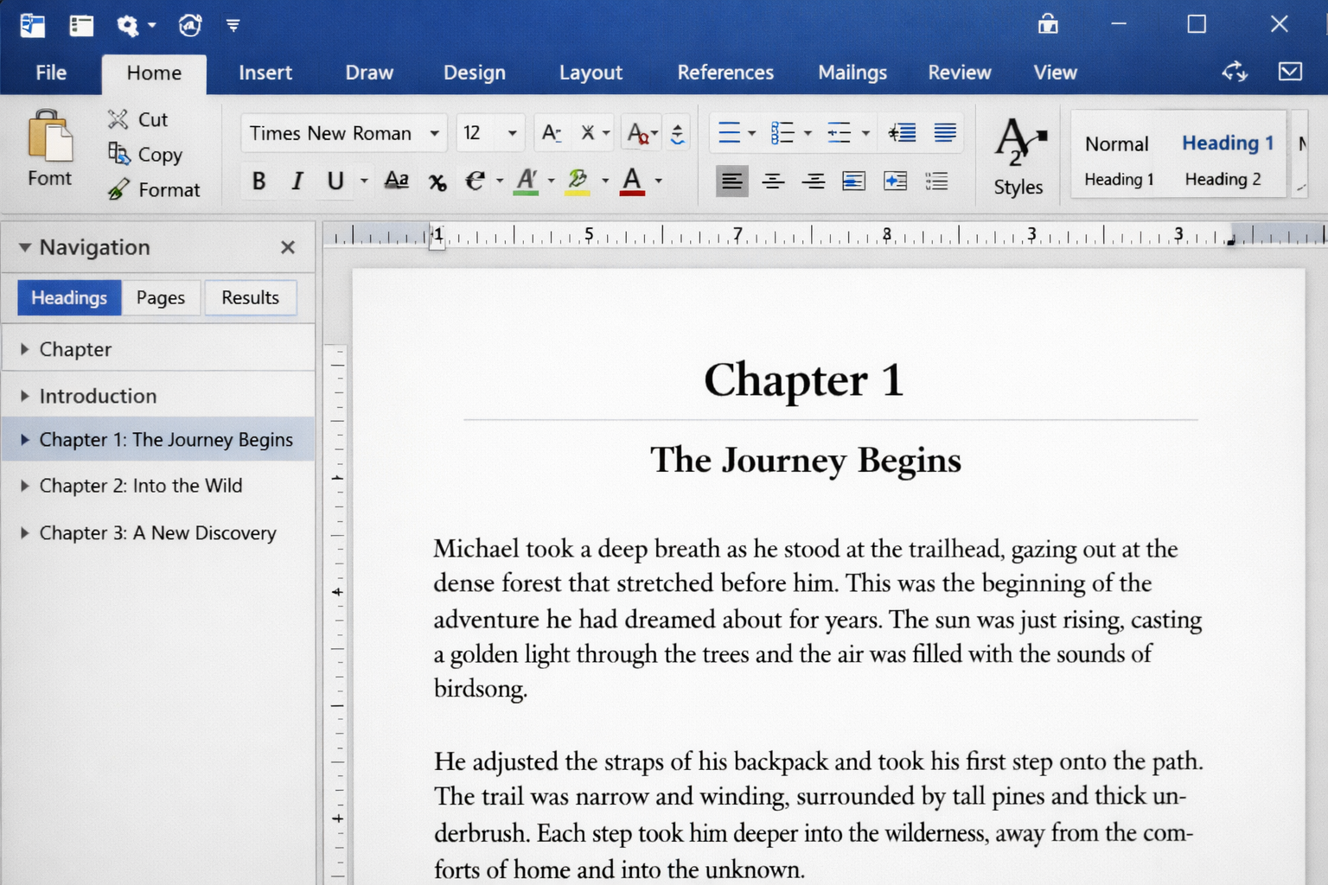Click the clear formatting A icon
The image size is (1328, 885).
(x=638, y=133)
